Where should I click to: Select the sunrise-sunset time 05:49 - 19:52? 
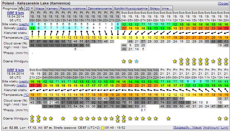pos(115,127)
